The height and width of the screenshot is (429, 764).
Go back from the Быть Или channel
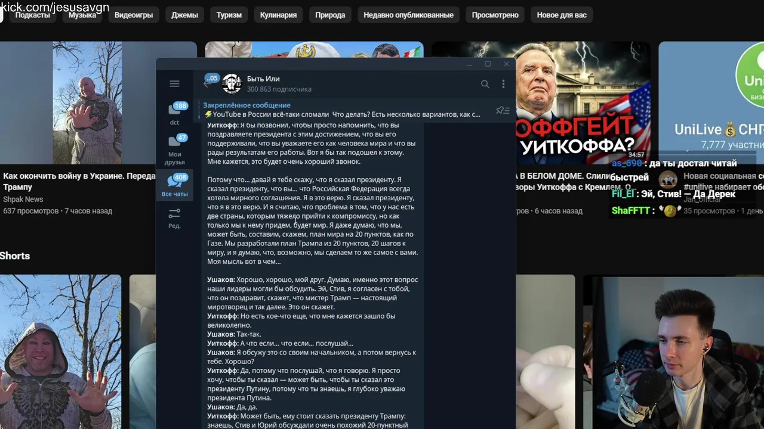point(207,84)
